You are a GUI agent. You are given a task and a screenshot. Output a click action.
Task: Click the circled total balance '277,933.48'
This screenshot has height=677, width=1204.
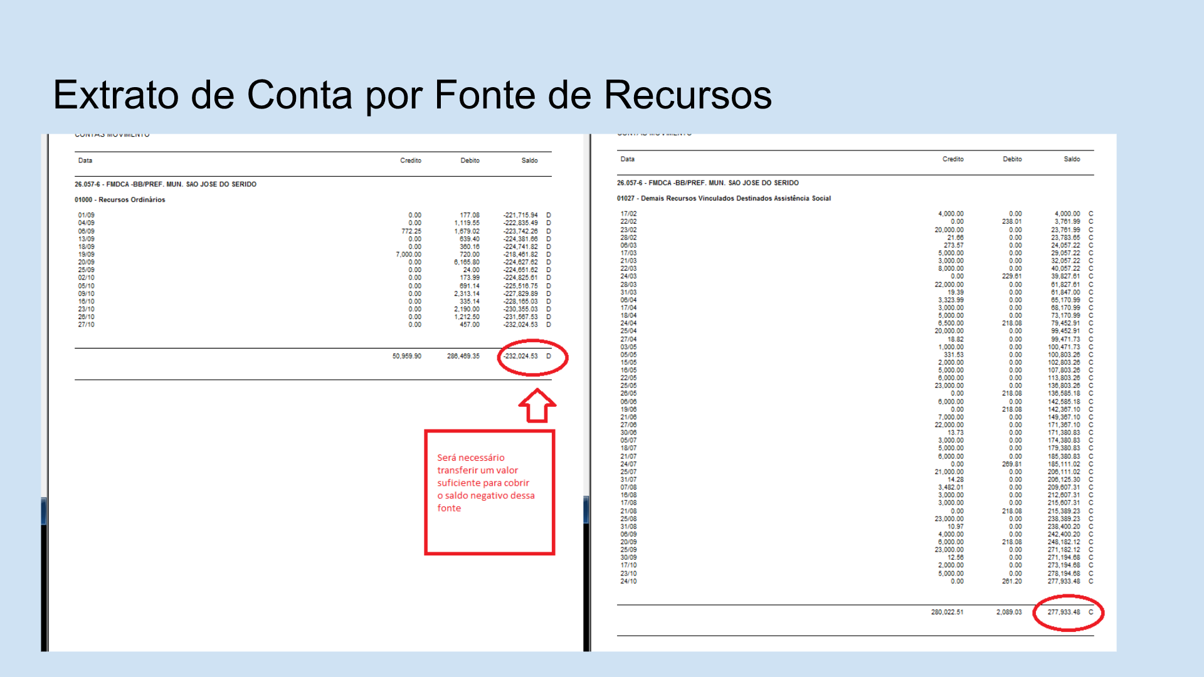pyautogui.click(x=1064, y=612)
